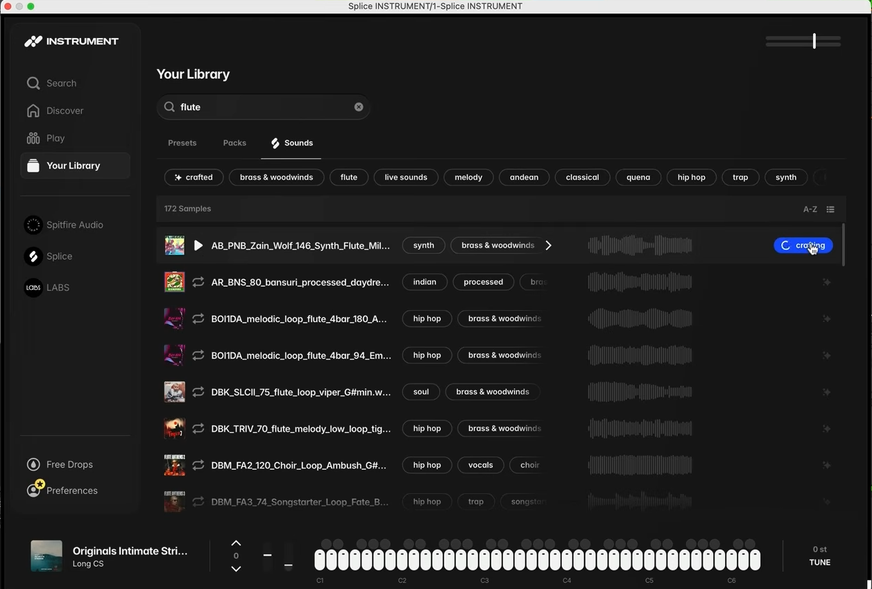Select DBK_TRIV_70_flute_melody_low_loop sample name
This screenshot has height=589, width=872.
(x=301, y=429)
